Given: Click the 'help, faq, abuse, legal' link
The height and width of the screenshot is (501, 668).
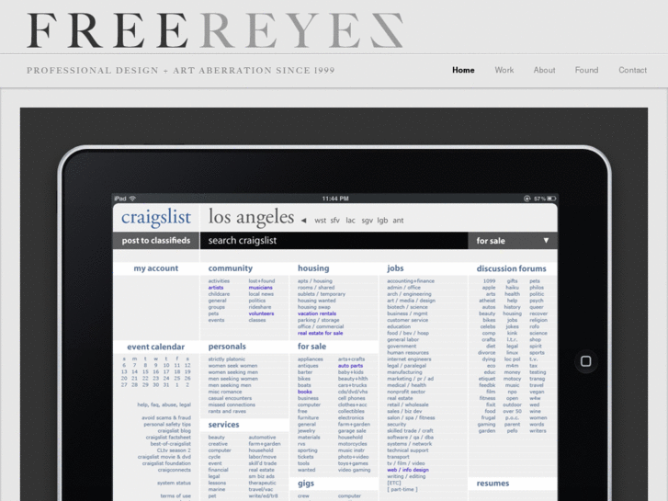Looking at the screenshot, I should (164, 404).
